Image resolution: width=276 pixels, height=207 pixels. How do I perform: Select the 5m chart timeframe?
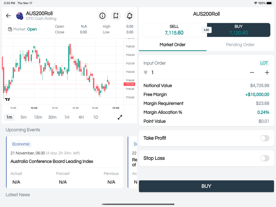pos(24,117)
